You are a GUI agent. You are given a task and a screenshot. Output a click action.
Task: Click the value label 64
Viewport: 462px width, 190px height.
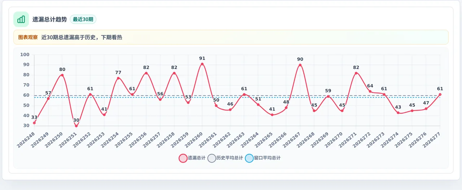click(370, 86)
